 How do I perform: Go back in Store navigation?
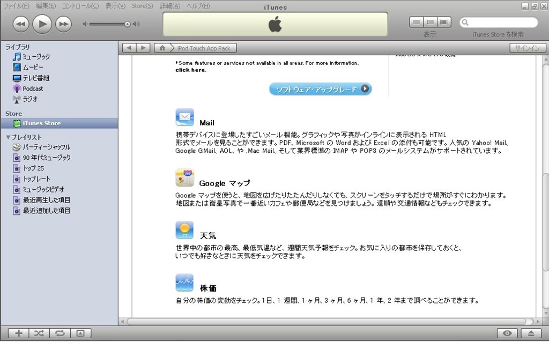(129, 48)
